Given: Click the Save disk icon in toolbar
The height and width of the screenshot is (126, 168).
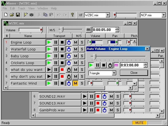Looking at the screenshot, I should (x=18, y=15).
